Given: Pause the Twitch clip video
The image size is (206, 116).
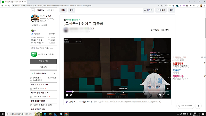Looking at the screenshot, I should (x=67, y=95).
